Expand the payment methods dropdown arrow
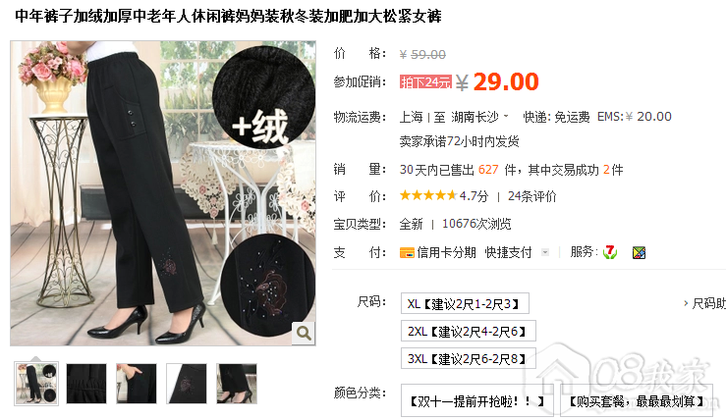The height and width of the screenshot is (420, 726). 545,252
